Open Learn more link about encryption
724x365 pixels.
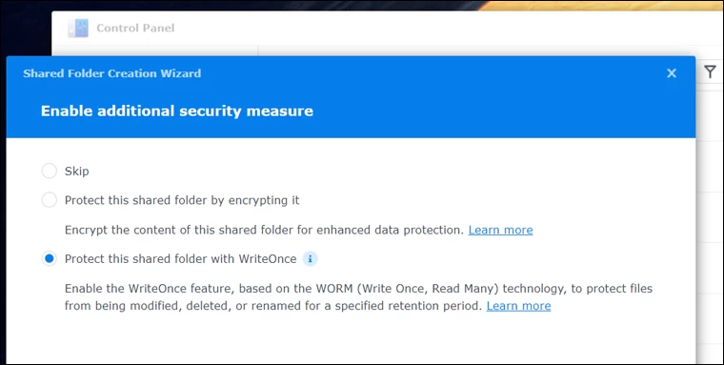[x=500, y=230]
